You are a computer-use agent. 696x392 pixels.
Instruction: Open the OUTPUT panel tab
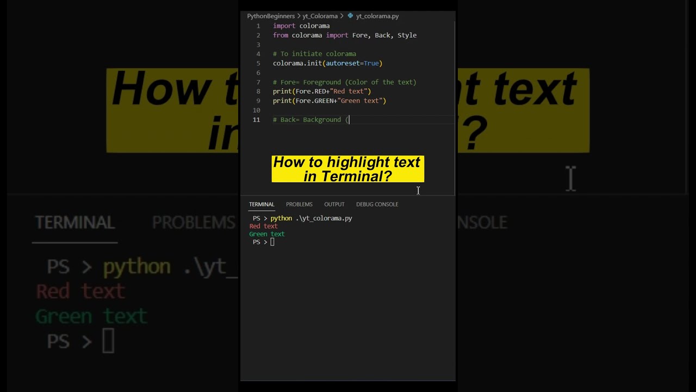[x=334, y=204]
